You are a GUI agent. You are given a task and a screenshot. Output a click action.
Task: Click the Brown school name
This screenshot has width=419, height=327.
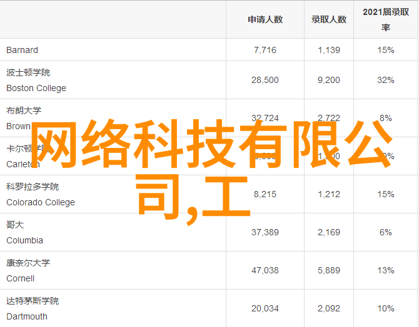pos(18,126)
